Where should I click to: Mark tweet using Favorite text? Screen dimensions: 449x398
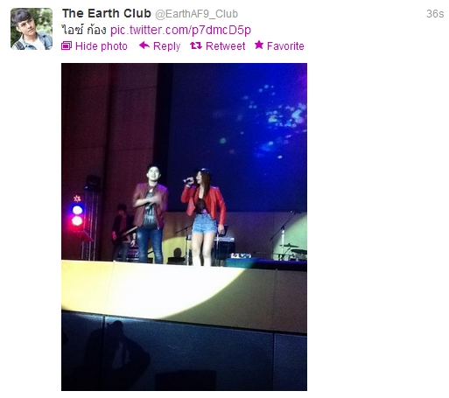pyautogui.click(x=285, y=46)
